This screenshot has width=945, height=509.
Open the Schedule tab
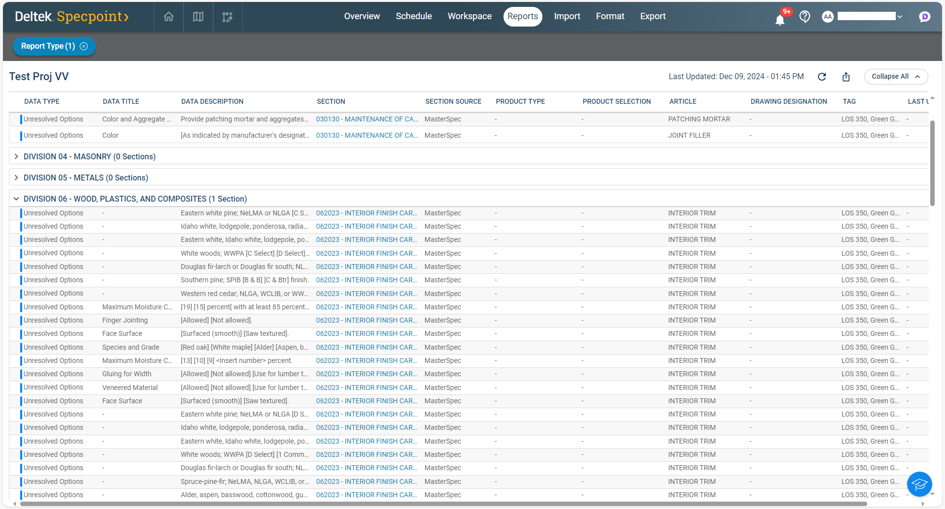click(x=413, y=16)
